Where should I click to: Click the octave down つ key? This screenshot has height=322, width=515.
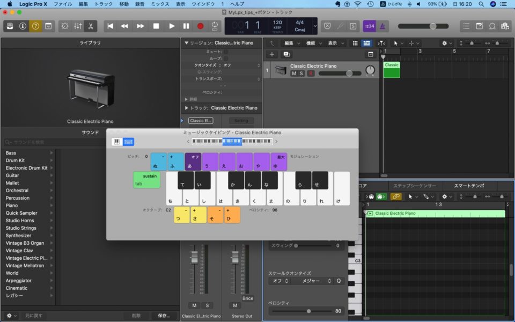182,215
